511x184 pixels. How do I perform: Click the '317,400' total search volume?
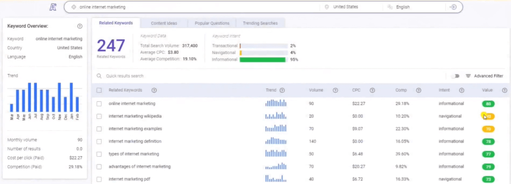click(190, 46)
